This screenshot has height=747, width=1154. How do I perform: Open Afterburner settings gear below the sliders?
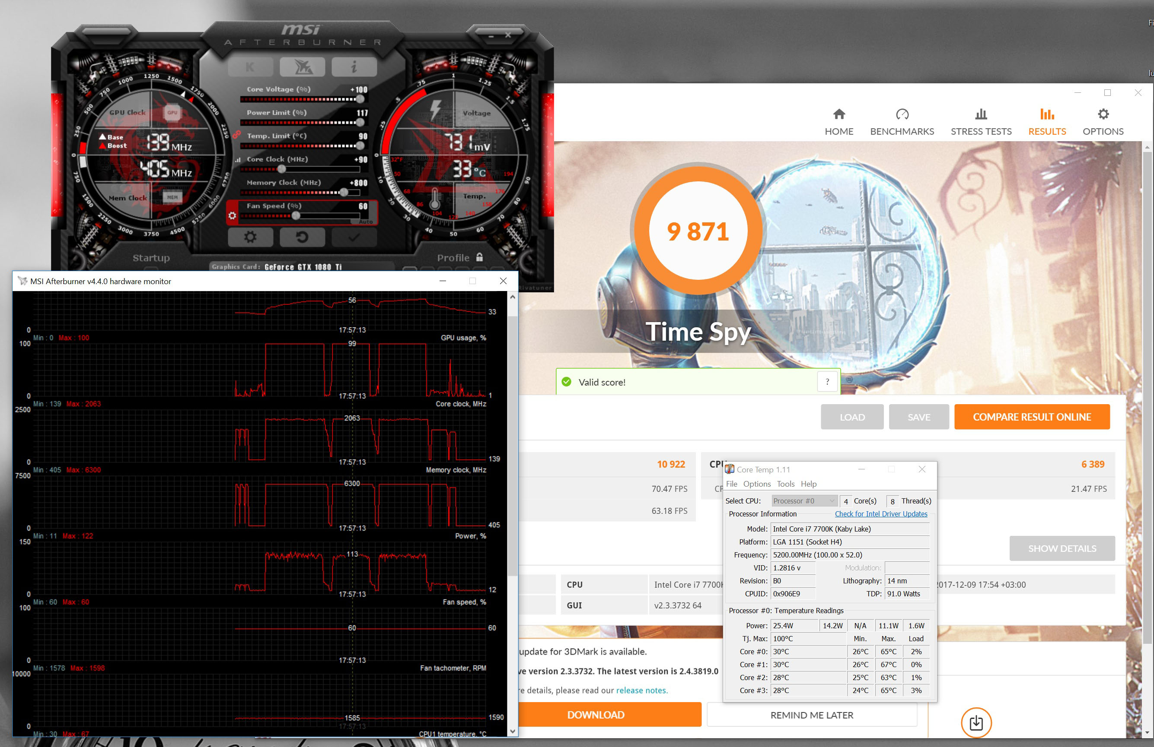pos(250,237)
